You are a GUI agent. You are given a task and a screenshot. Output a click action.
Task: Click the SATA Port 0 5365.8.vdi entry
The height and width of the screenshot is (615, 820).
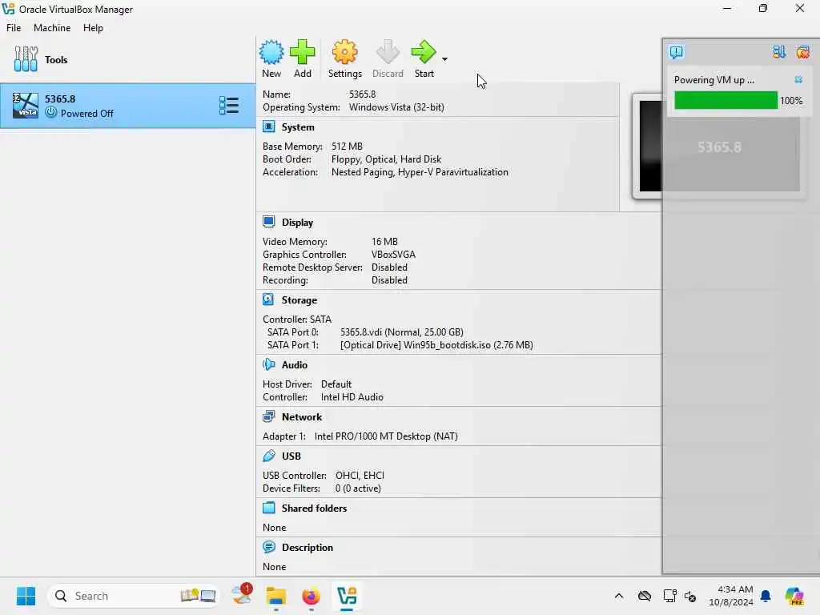(402, 332)
